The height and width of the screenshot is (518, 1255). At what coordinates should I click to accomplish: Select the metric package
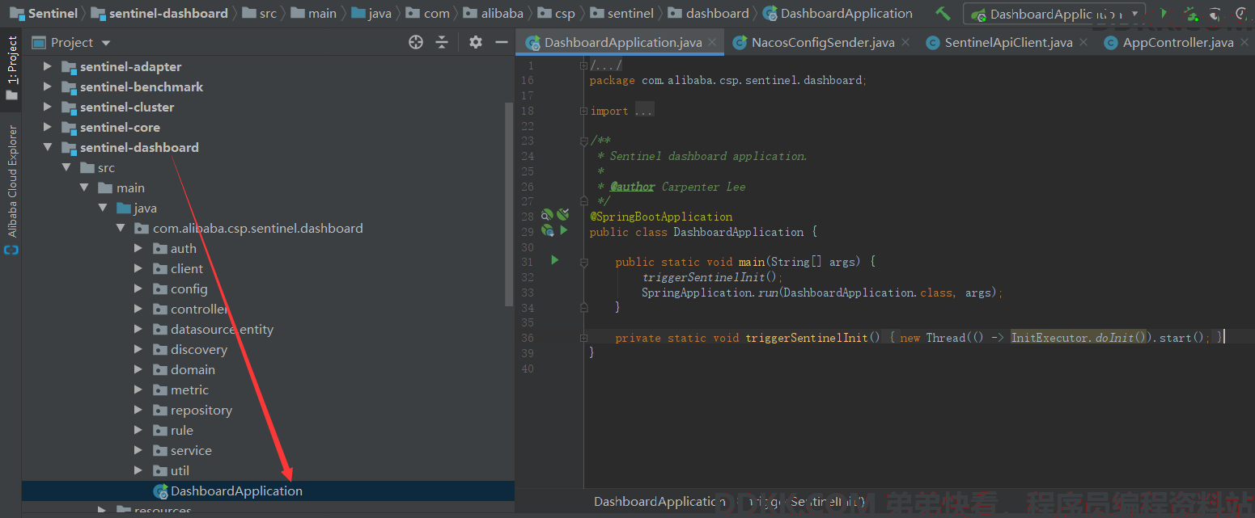click(189, 390)
